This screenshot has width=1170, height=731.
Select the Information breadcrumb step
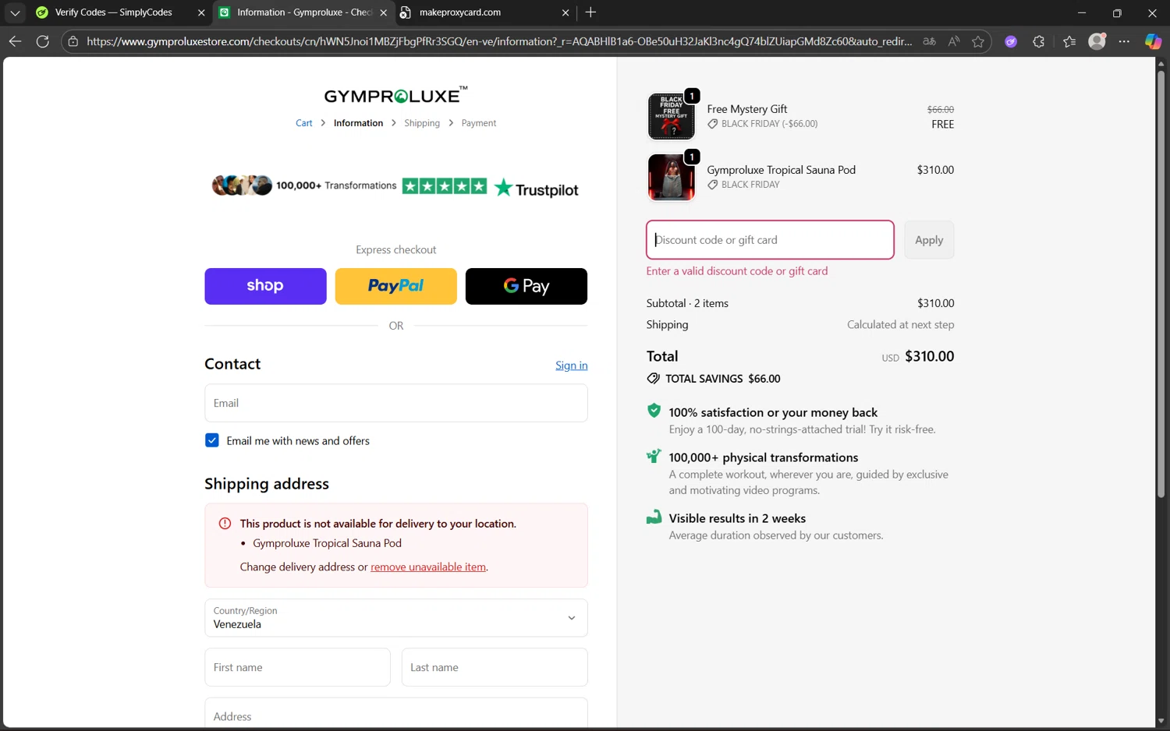(x=358, y=123)
